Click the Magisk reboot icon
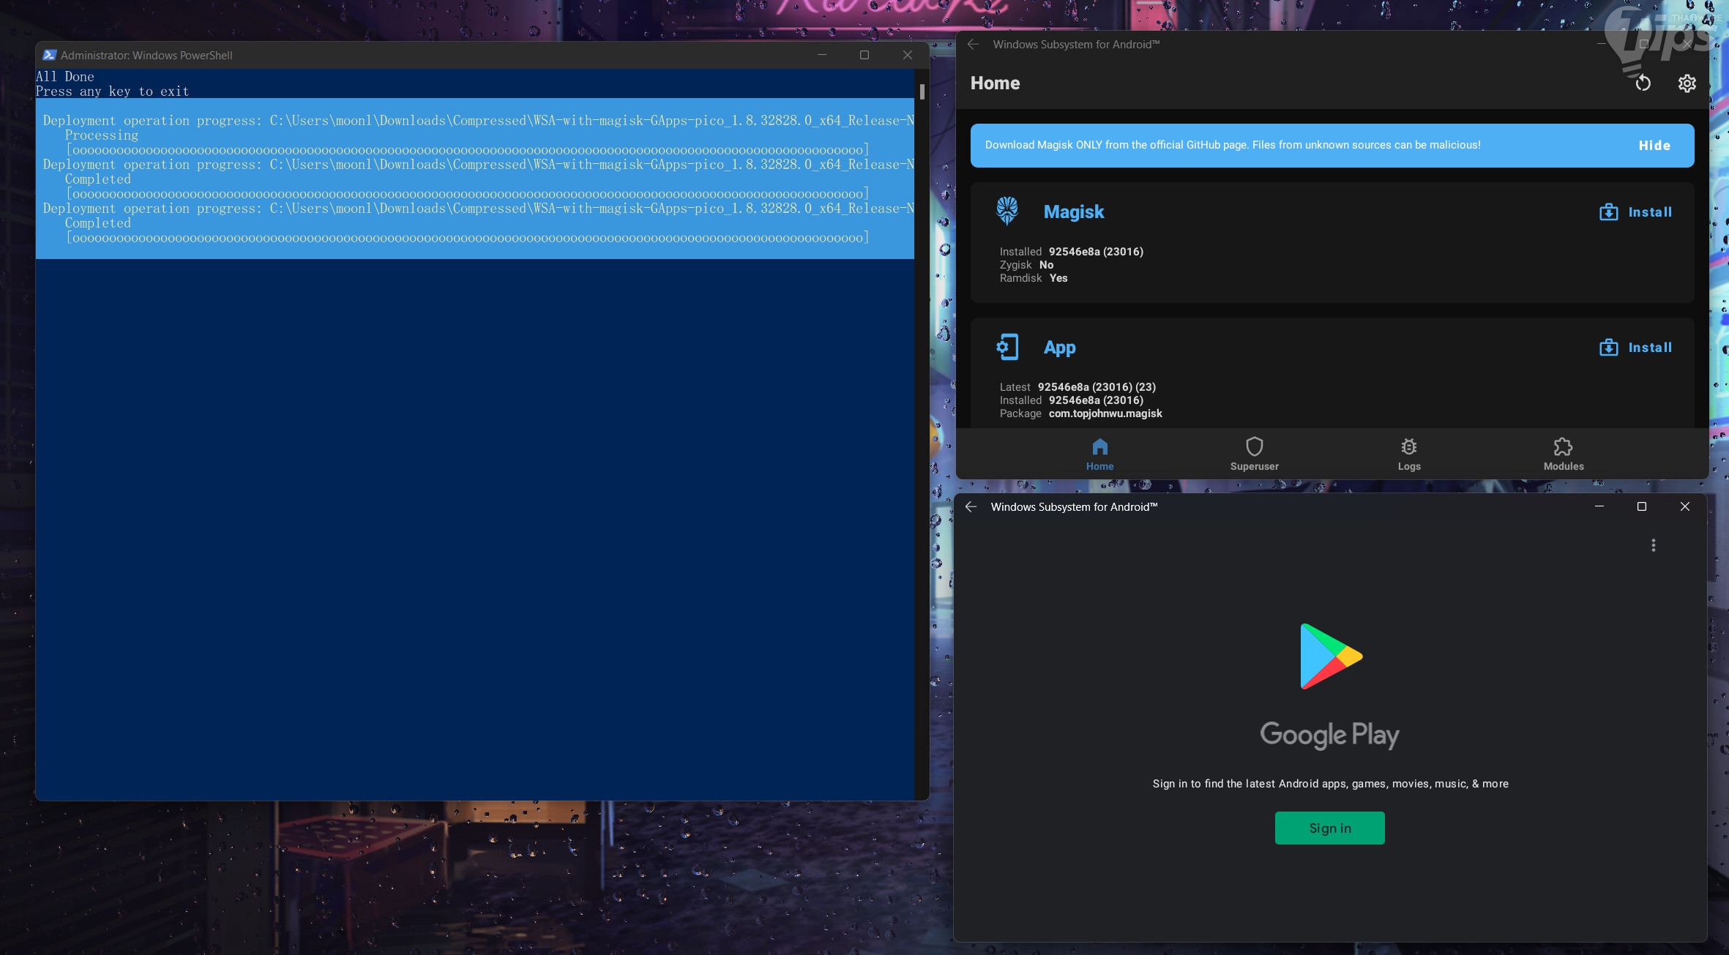The height and width of the screenshot is (955, 1729). pos(1643,83)
